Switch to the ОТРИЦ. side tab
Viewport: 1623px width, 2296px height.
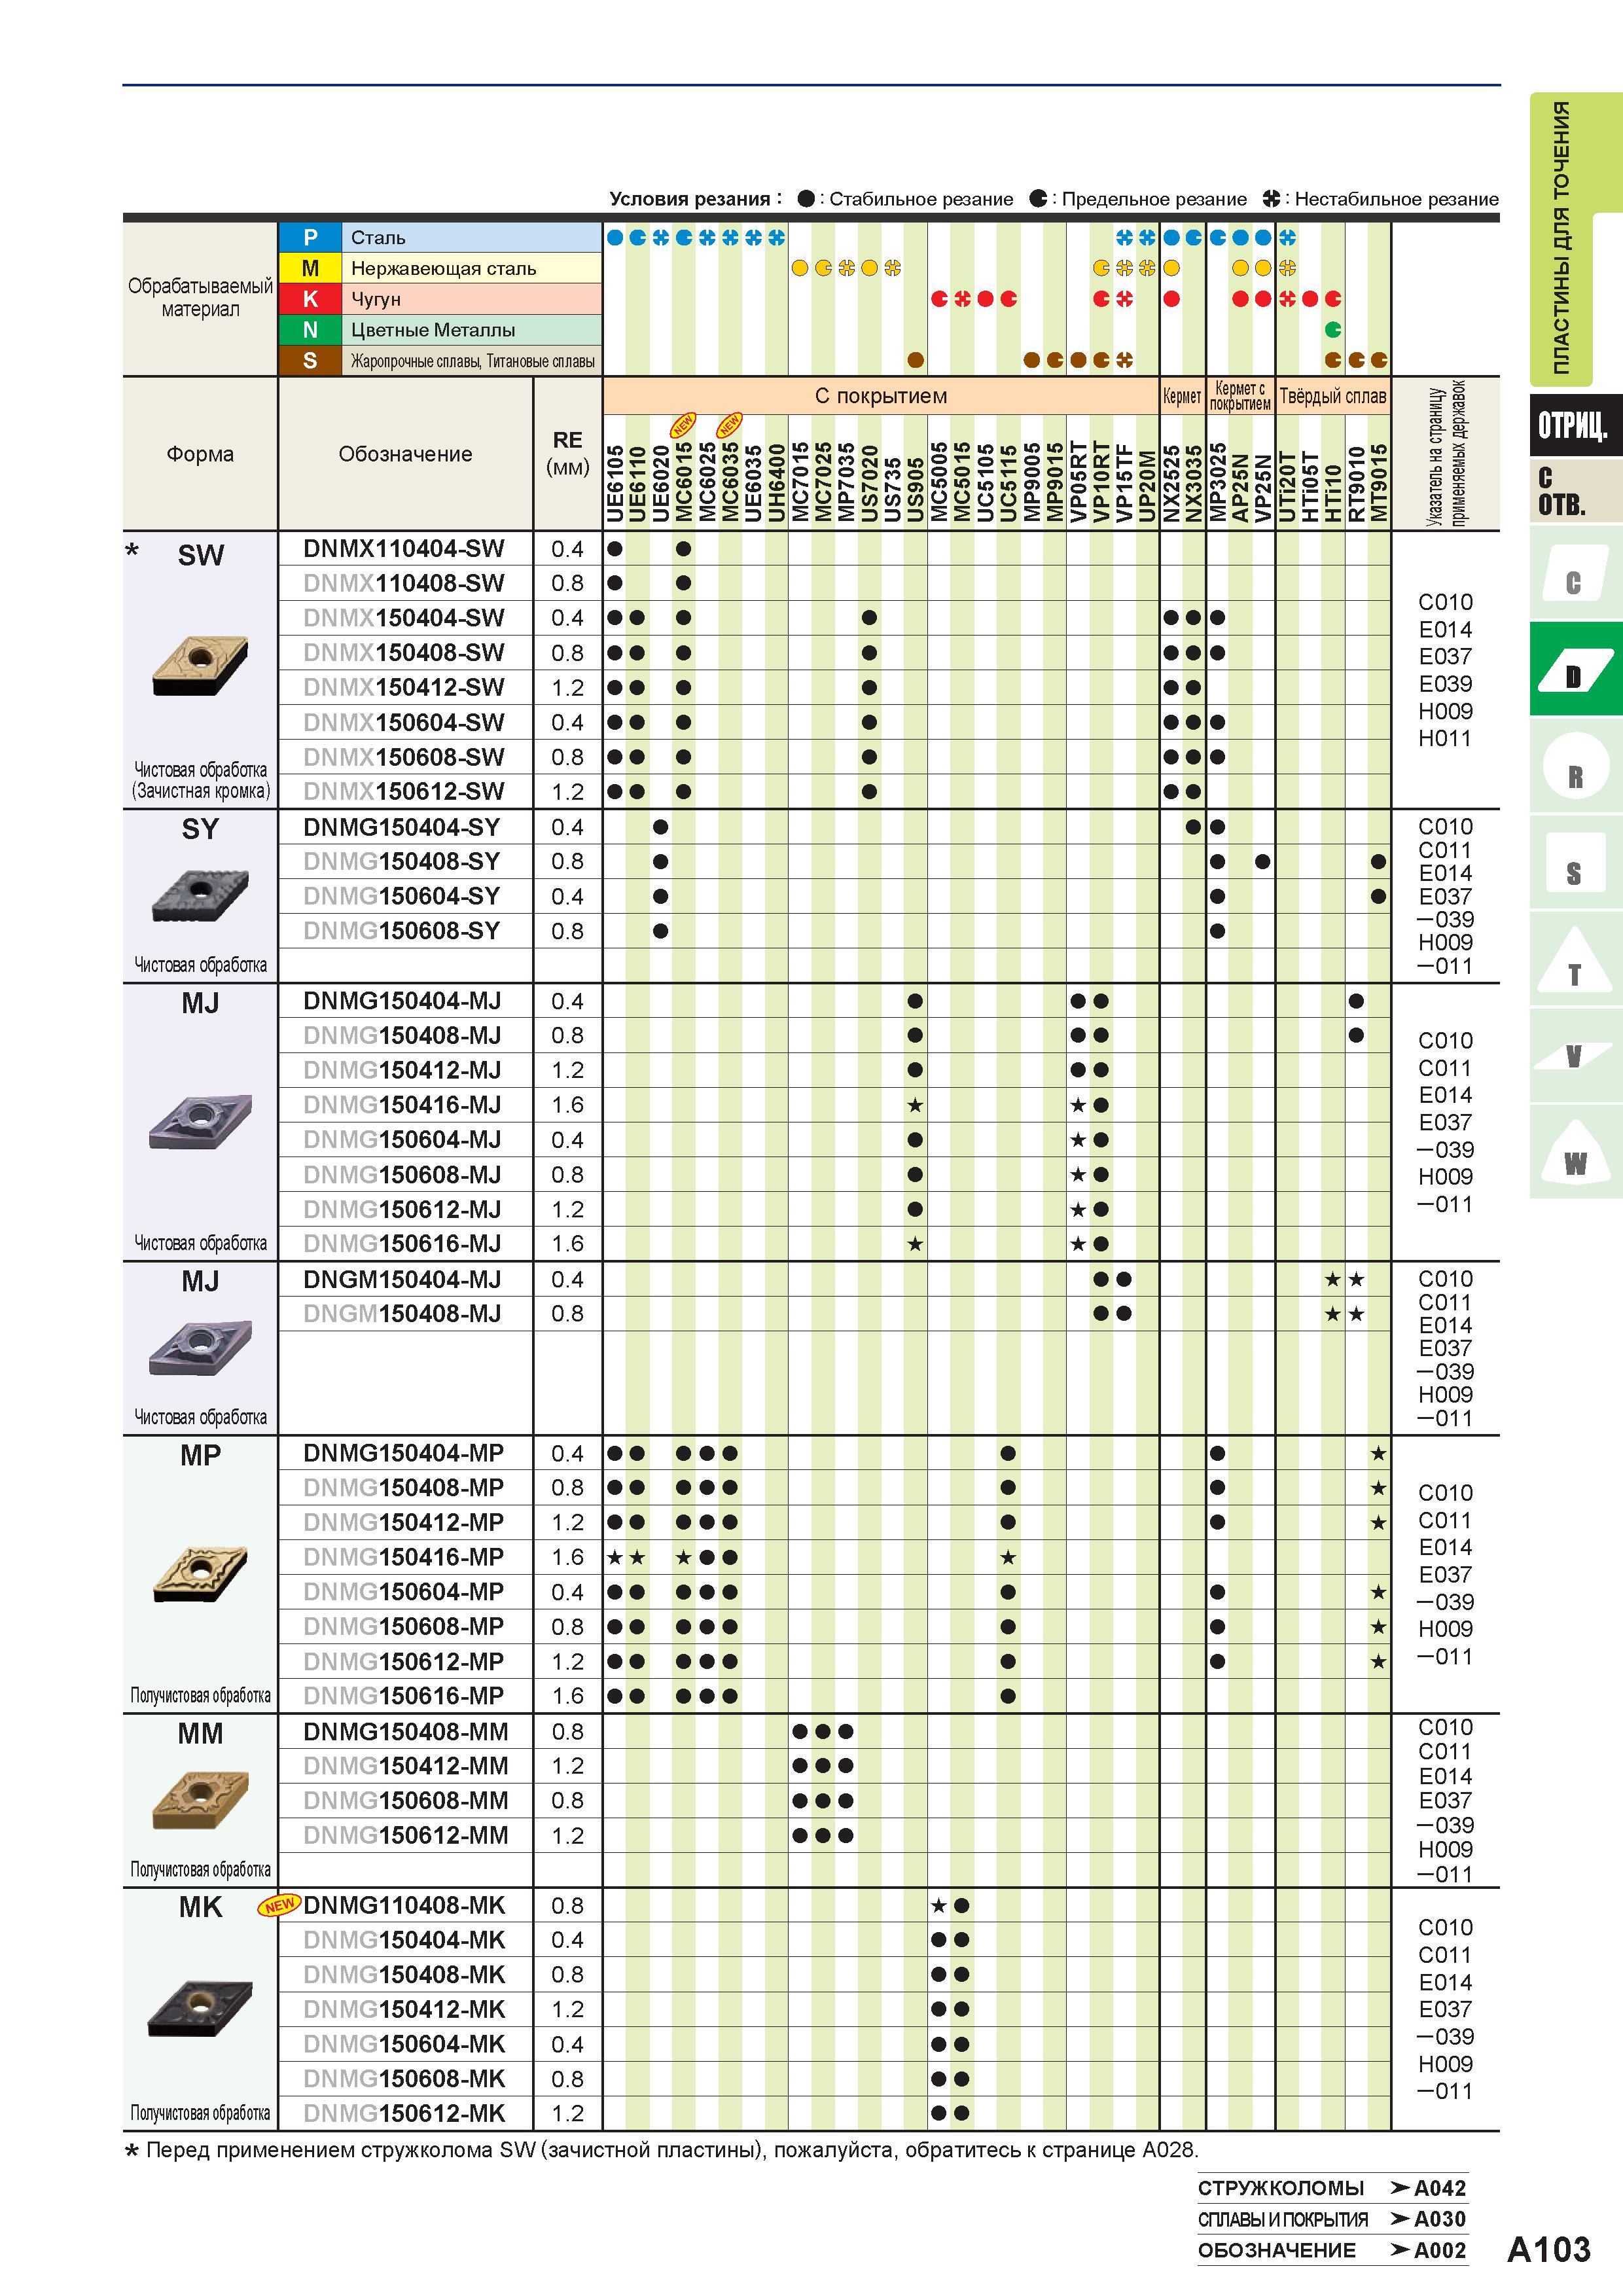(x=1575, y=426)
